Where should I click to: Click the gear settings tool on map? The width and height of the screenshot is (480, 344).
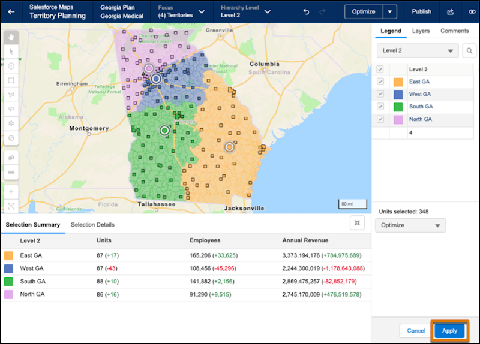(11, 123)
